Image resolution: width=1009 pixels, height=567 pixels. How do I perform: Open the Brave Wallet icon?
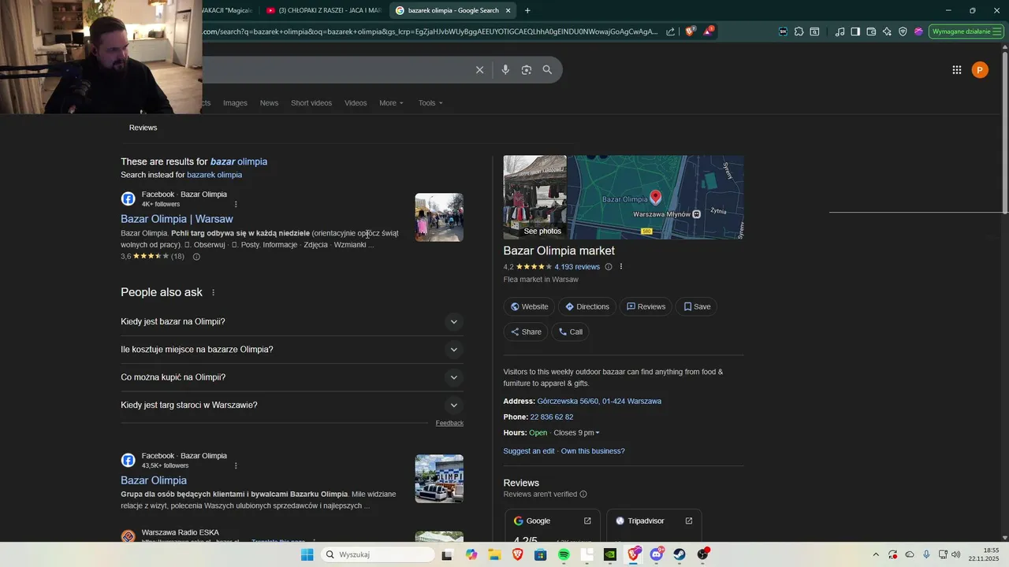point(871,31)
